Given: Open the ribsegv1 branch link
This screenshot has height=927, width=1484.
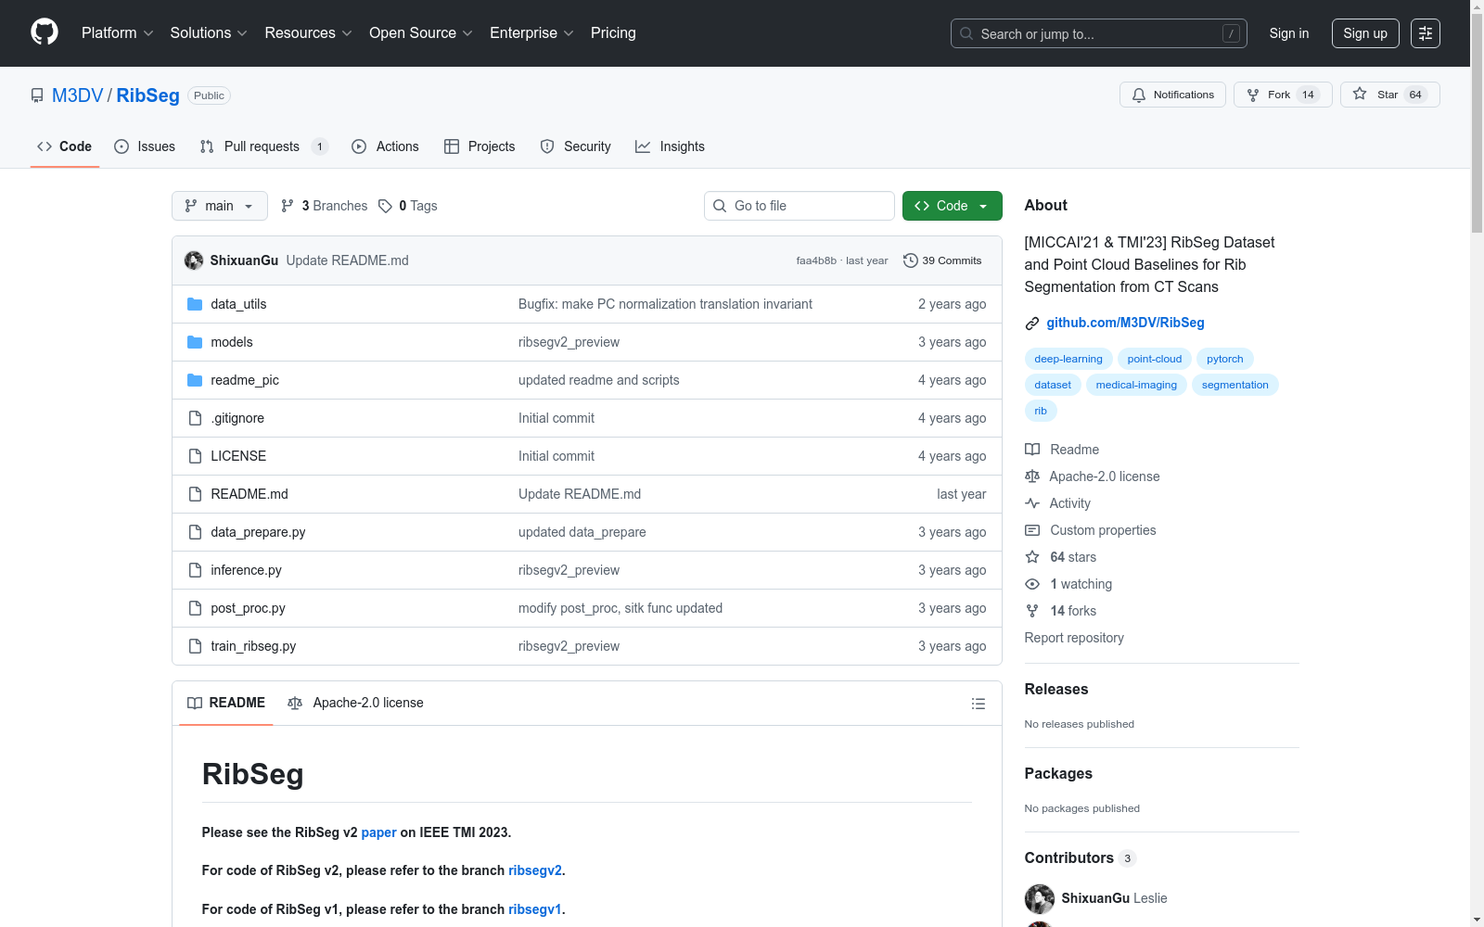Looking at the screenshot, I should tap(535, 909).
